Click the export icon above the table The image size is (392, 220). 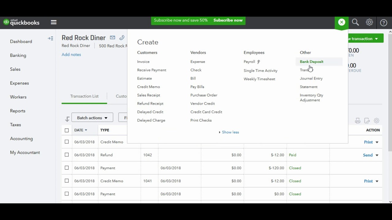367,121
